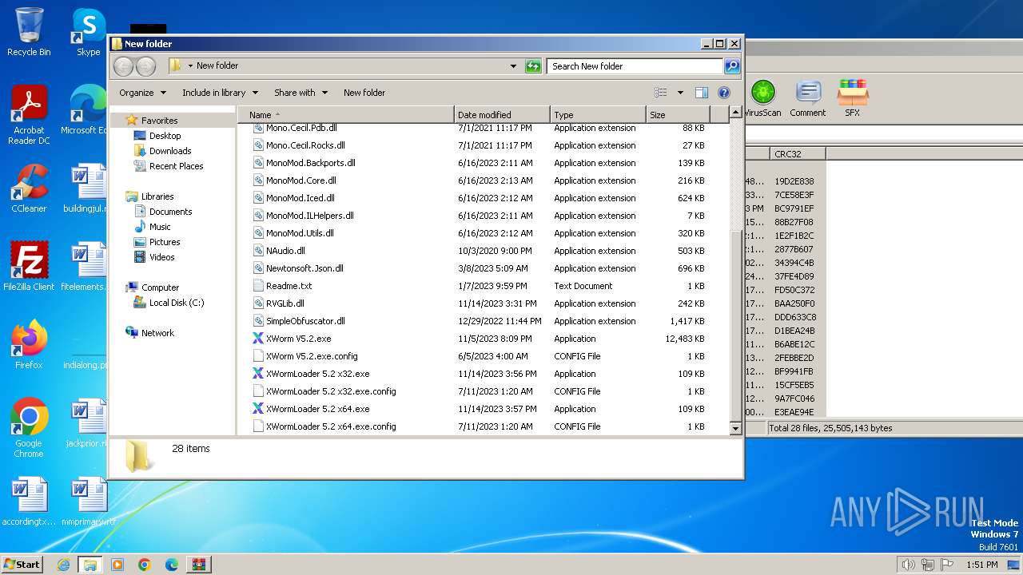Click the Explorer Forward navigation button

145,66
